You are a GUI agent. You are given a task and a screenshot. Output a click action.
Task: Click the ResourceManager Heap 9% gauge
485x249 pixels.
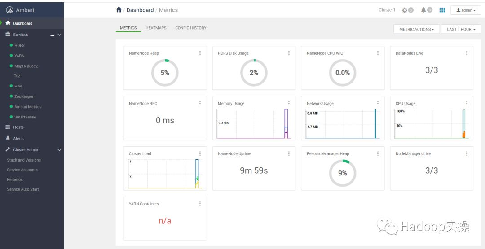(x=343, y=173)
